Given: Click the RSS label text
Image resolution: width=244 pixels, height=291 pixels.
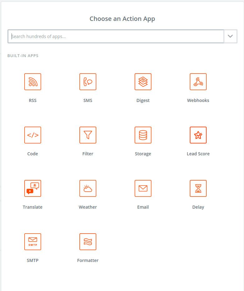Looking at the screenshot, I should (x=33, y=100).
